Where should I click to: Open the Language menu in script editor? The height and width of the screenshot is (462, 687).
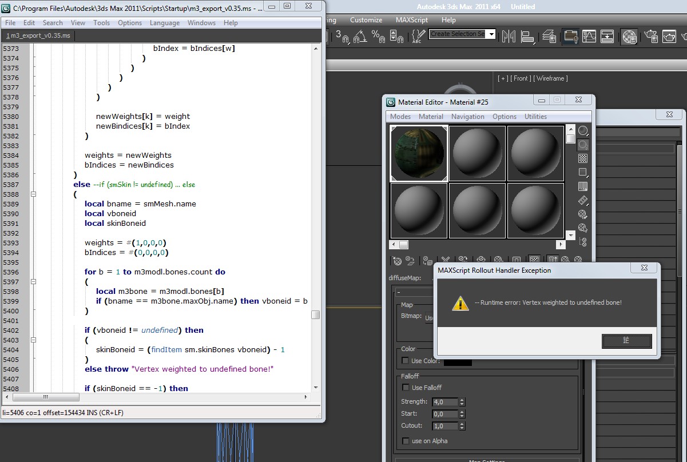(x=164, y=23)
